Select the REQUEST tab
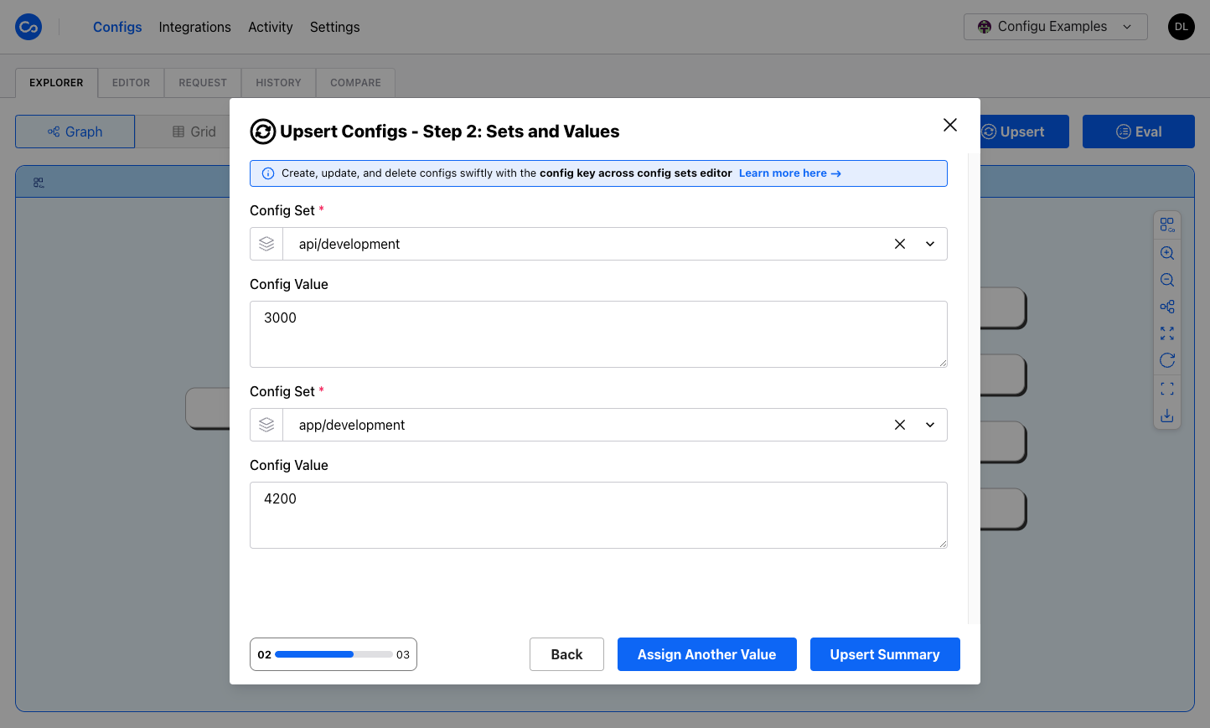This screenshot has height=728, width=1210. [203, 83]
